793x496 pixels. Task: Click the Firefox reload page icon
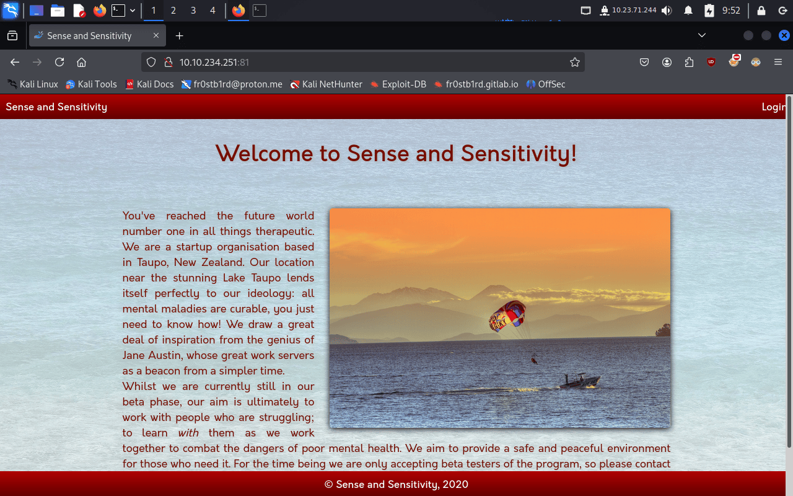tap(59, 62)
